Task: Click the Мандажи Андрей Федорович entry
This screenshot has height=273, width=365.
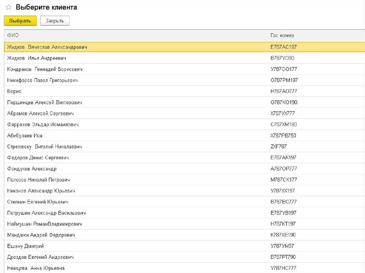Action: (41, 235)
